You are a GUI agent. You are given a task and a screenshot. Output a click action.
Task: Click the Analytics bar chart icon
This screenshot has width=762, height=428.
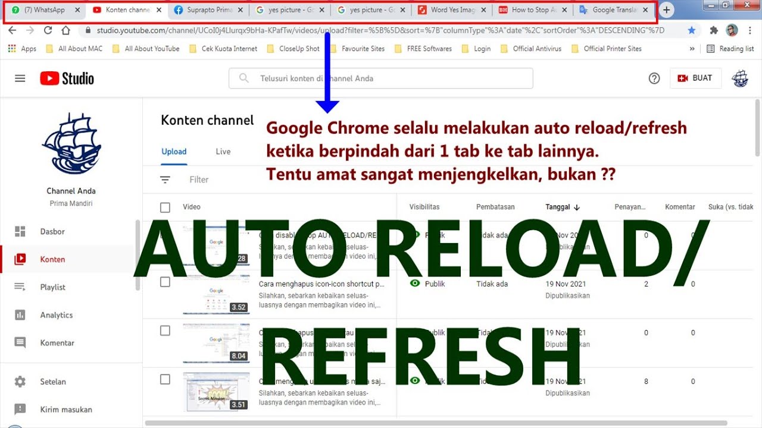tap(20, 315)
